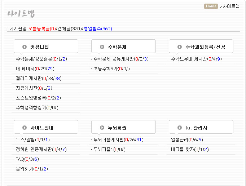This screenshot has height=186, width=246.
Task: Open 수학문제/정보질문 board link
Action: coord(34,59)
